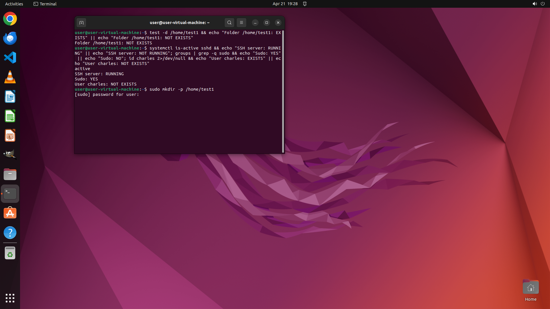Screen dimensions: 550x309
Task: Launch Visual Studio Code
Action: (x=10, y=58)
